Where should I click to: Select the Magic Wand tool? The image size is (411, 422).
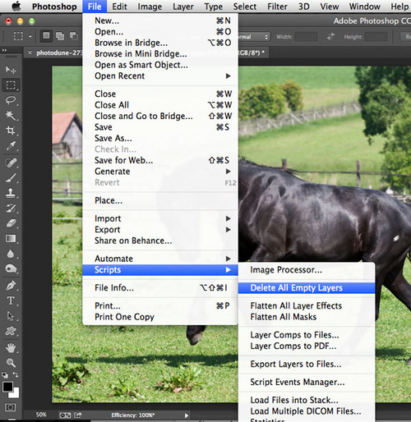point(11,115)
